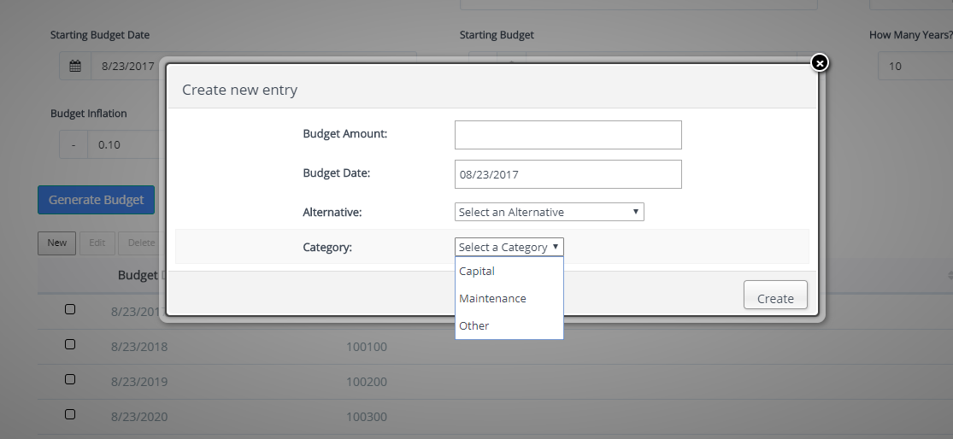Open the Select an Alternative dropdown
This screenshot has height=439, width=953.
549,212
